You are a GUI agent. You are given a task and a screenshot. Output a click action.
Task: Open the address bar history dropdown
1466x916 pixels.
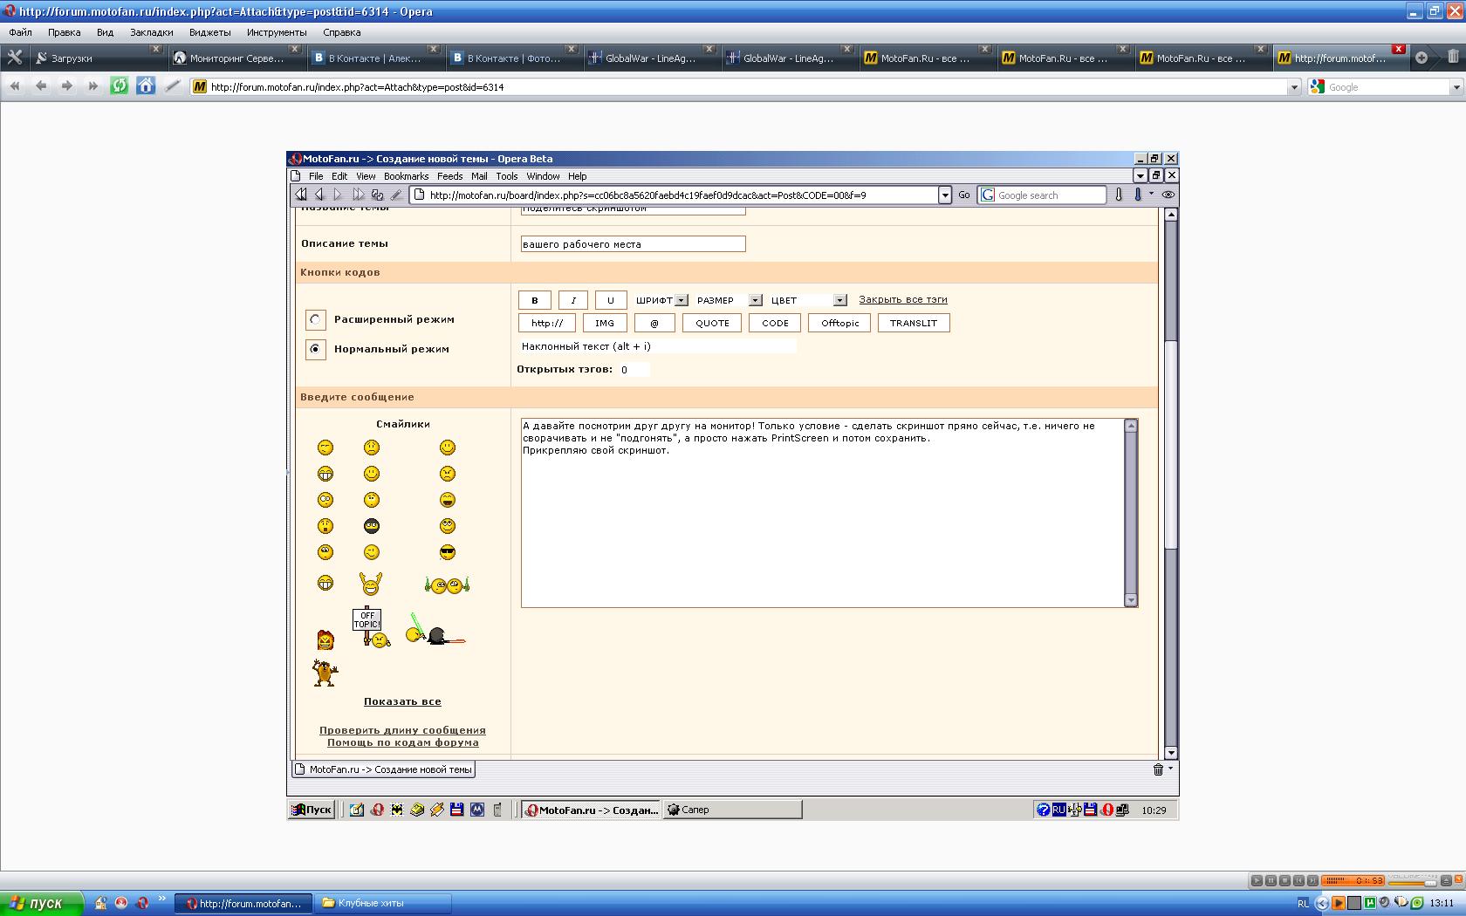coord(1294,87)
